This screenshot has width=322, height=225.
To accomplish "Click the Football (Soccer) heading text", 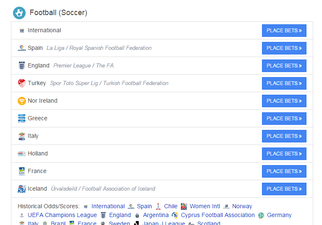I will click(58, 13).
